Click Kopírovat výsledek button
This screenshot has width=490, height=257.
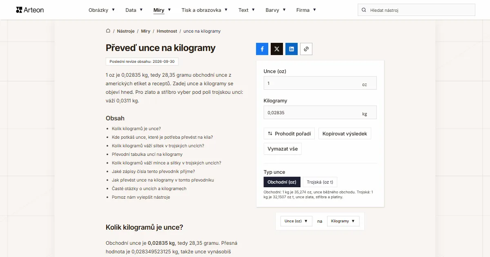(345, 133)
